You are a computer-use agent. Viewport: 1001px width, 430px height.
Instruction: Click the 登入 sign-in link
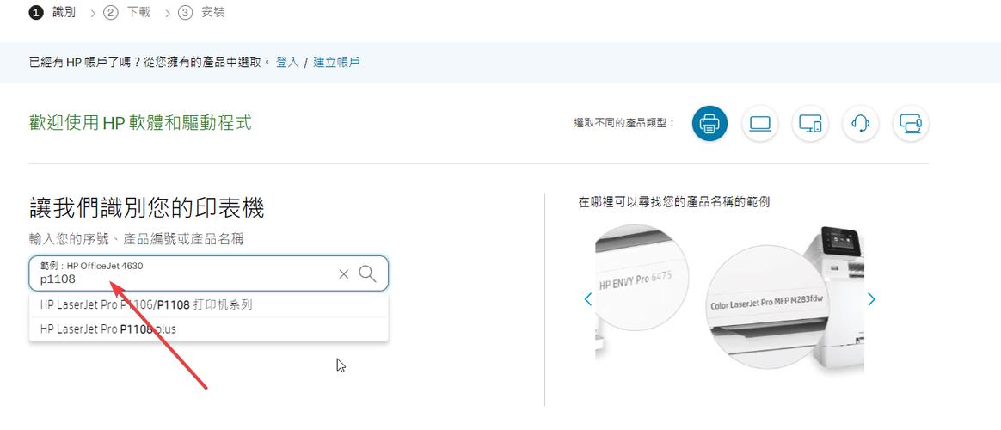(x=287, y=62)
